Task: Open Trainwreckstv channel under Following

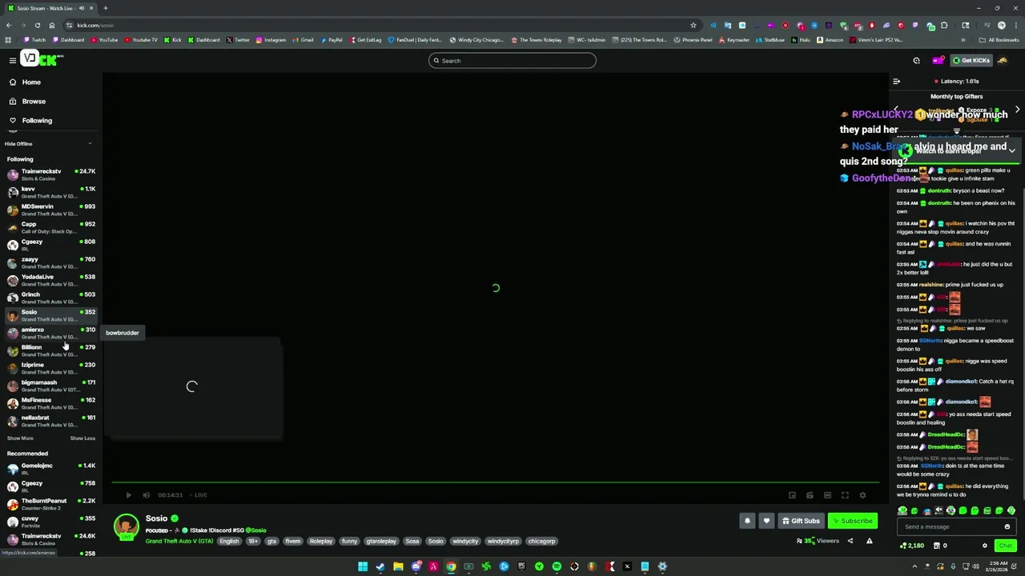Action: (50, 174)
